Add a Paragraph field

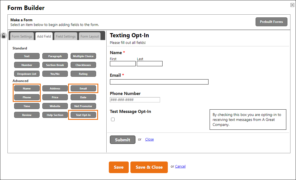click(55, 56)
